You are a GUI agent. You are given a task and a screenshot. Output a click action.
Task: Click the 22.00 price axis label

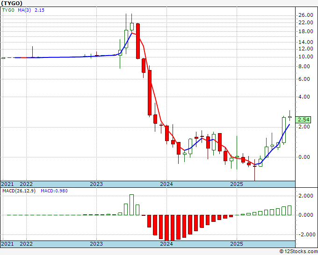coord(306,22)
